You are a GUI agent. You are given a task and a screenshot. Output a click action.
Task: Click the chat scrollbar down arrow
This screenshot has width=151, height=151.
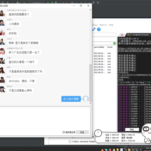coord(90,103)
